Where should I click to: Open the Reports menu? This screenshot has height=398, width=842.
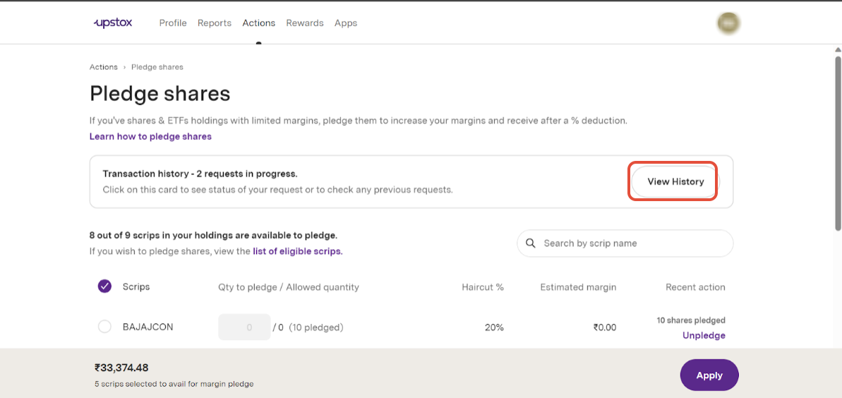(215, 23)
